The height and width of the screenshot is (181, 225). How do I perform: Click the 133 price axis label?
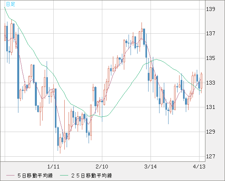pos(210,83)
